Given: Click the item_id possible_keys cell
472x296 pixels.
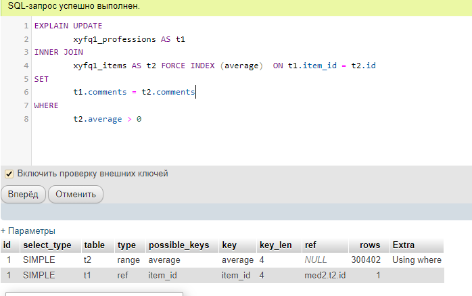Looking at the screenshot, I should pyautogui.click(x=164, y=276).
